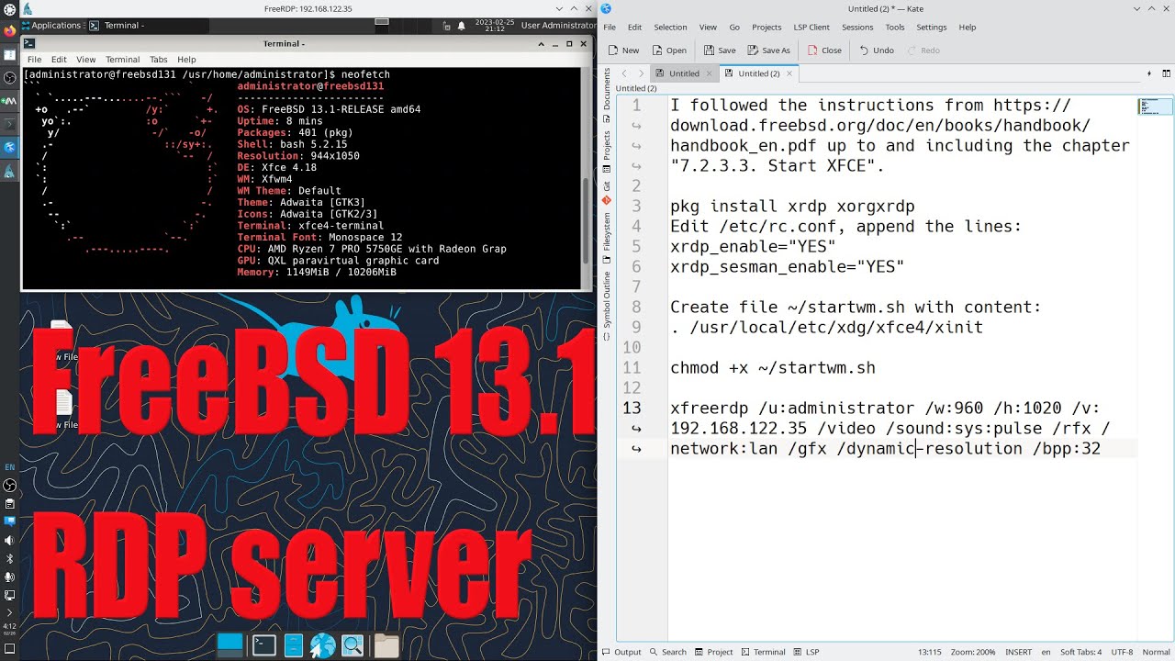Viewport: 1175px width, 661px height.
Task: Click line number 13 in Kate gutter
Action: pyautogui.click(x=632, y=408)
